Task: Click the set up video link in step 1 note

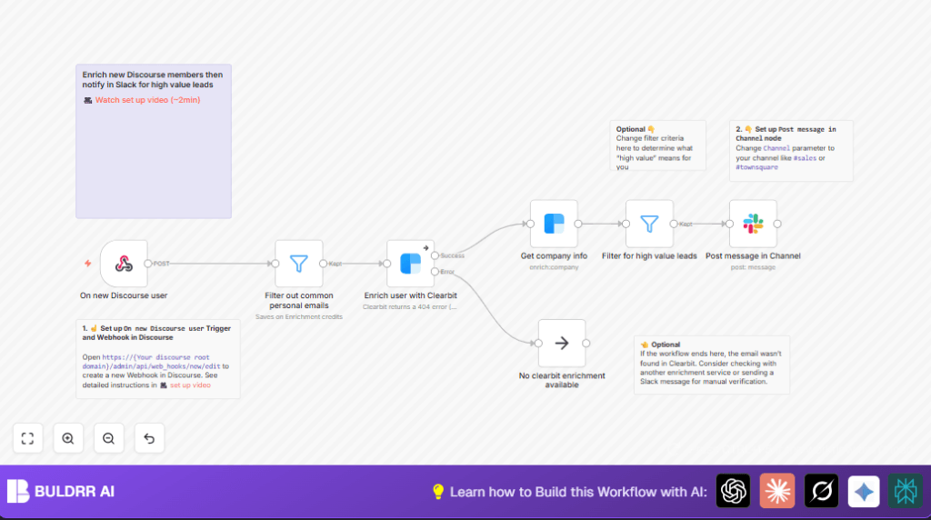Action: pos(190,385)
